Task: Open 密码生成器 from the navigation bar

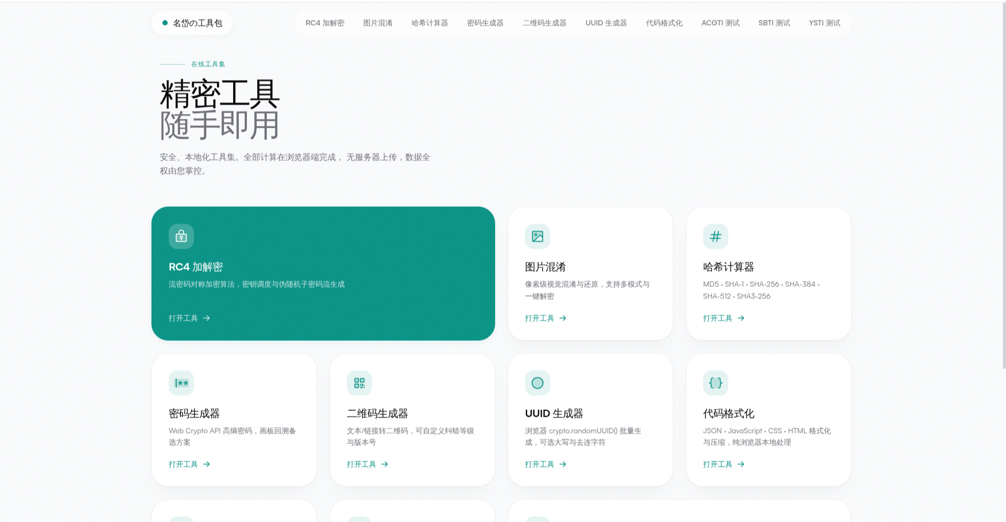Action: [485, 23]
